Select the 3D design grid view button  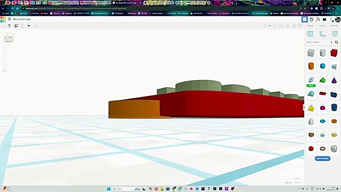click(305, 20)
